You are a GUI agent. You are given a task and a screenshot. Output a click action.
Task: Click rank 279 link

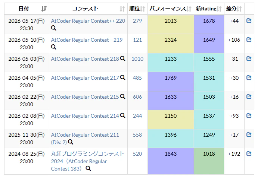[137, 21]
